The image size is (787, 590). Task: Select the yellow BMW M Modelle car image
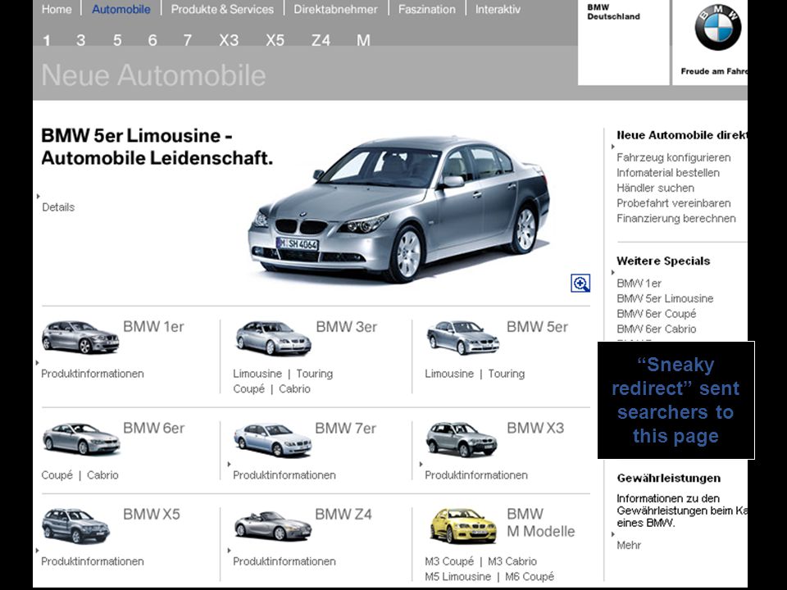click(463, 526)
